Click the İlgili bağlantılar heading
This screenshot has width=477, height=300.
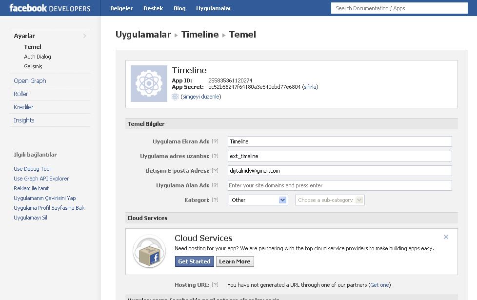(x=35, y=155)
